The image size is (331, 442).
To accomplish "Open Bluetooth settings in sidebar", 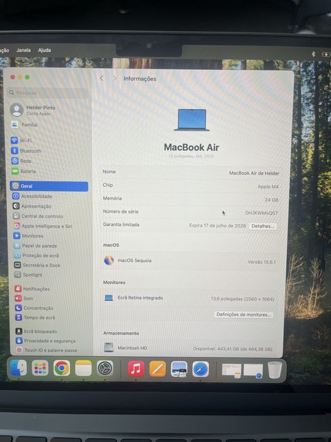I will 26,151.
